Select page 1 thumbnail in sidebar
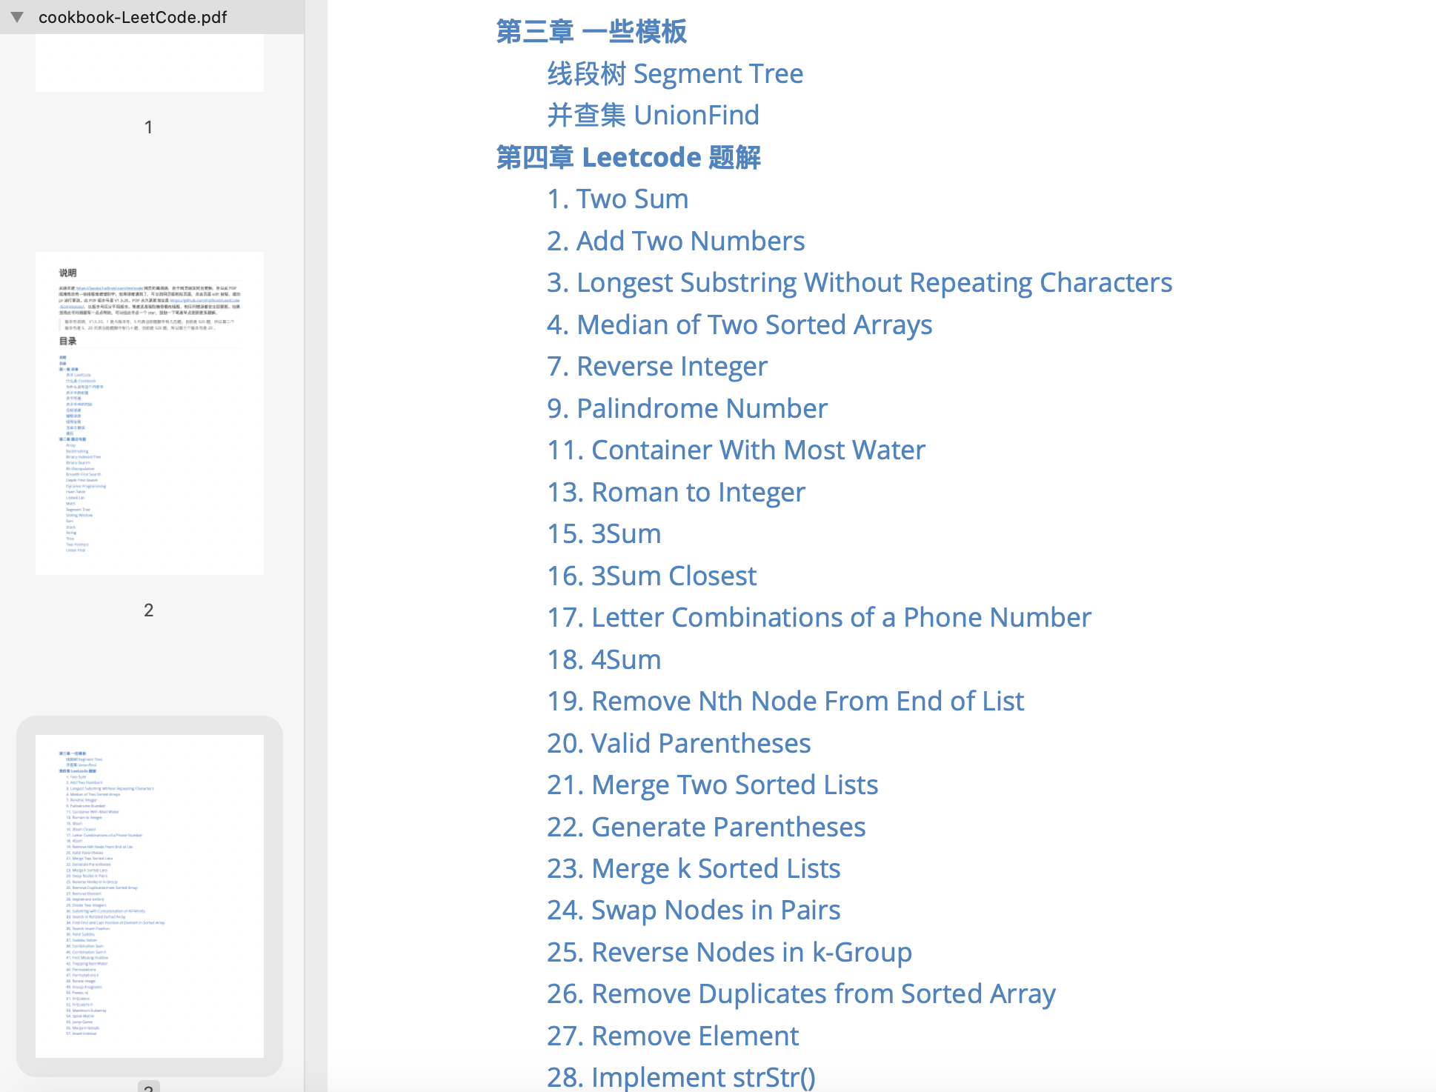Image resolution: width=1436 pixels, height=1092 pixels. [150, 62]
